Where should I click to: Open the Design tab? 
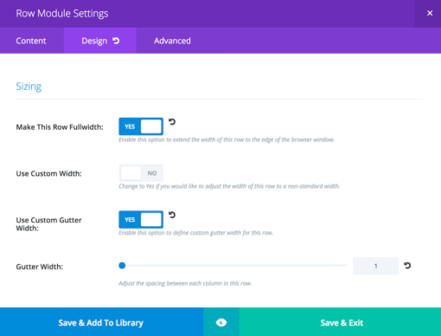coord(99,41)
